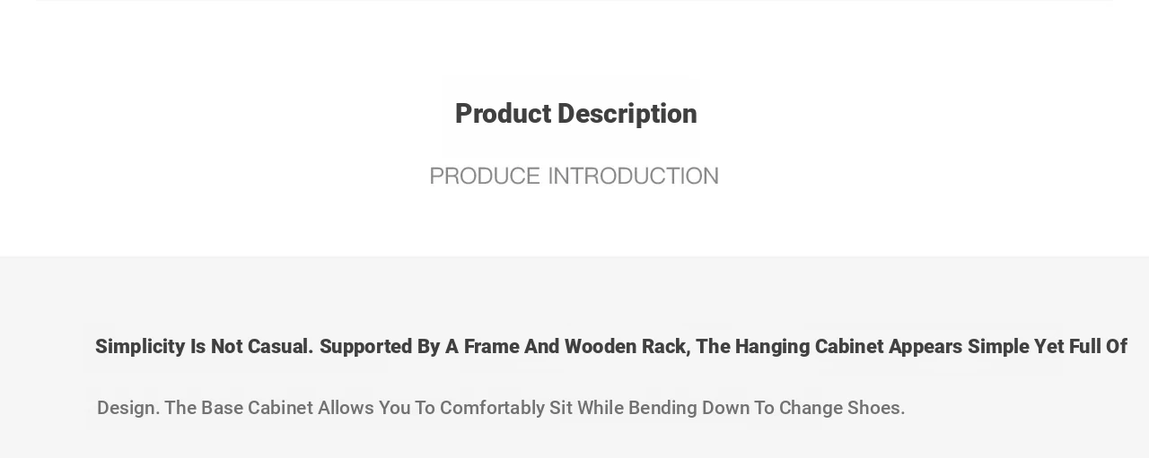Image resolution: width=1149 pixels, height=458 pixels.
Task: Click the words 'Bending Down' in the paragraph
Action: (689, 408)
